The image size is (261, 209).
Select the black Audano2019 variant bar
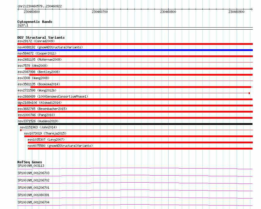click(x=135, y=124)
